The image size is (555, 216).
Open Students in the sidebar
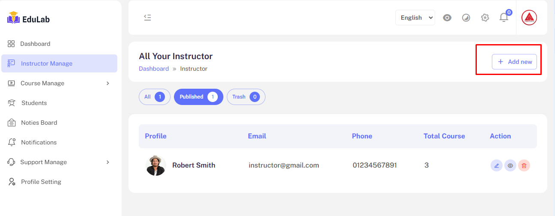click(34, 103)
